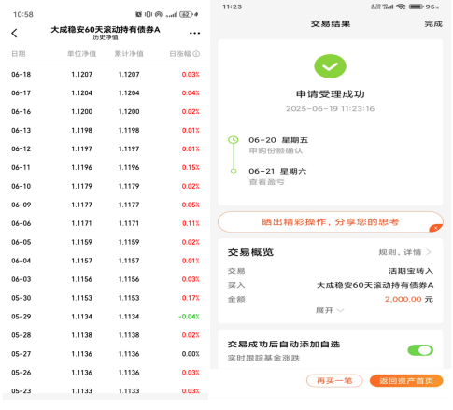
Task: Tap the timeline dot beside 06-21
Action: pos(234,171)
